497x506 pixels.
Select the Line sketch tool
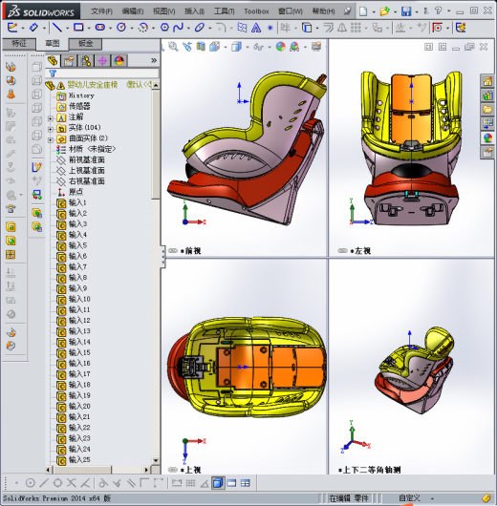point(57,28)
